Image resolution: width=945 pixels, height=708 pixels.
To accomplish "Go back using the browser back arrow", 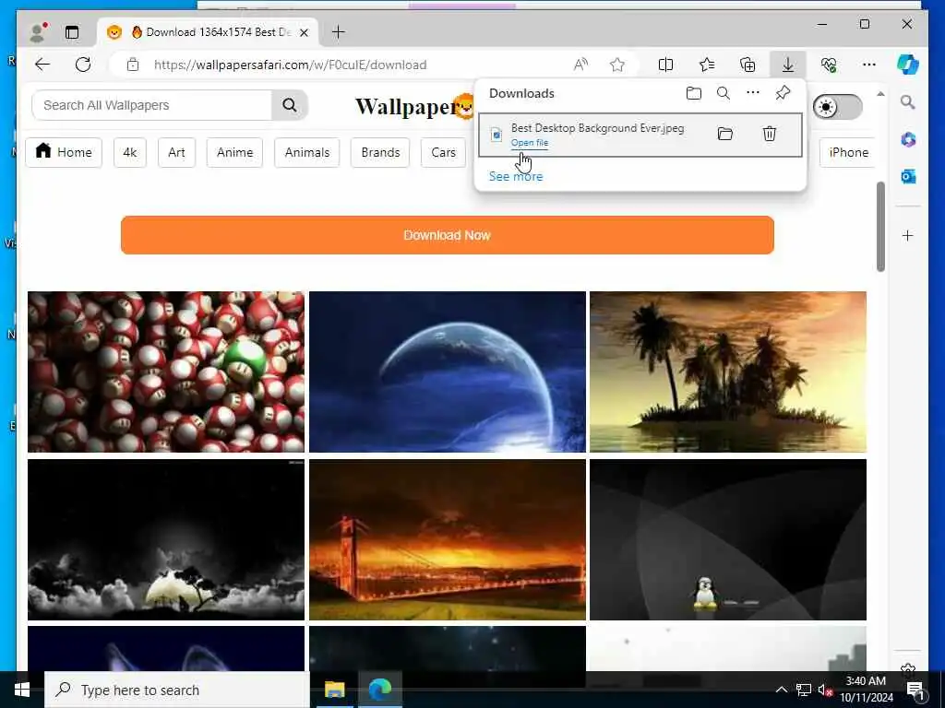I will tap(42, 65).
